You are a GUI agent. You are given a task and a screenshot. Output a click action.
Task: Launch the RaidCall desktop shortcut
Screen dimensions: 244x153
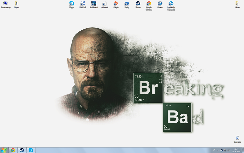coord(83,5)
